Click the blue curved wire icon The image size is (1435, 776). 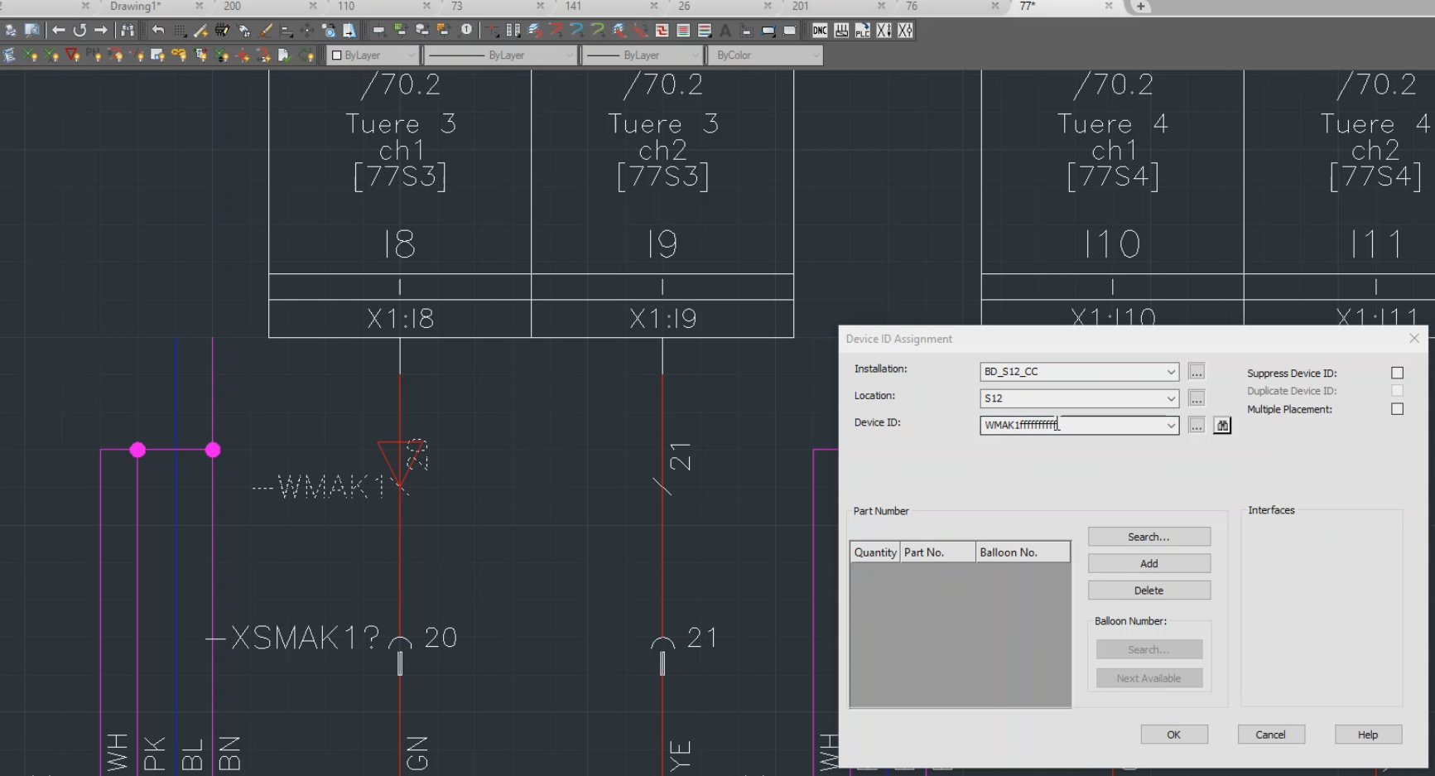point(577,31)
